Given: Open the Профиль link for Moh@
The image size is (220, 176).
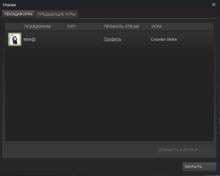Looking at the screenshot, I should click(112, 39).
